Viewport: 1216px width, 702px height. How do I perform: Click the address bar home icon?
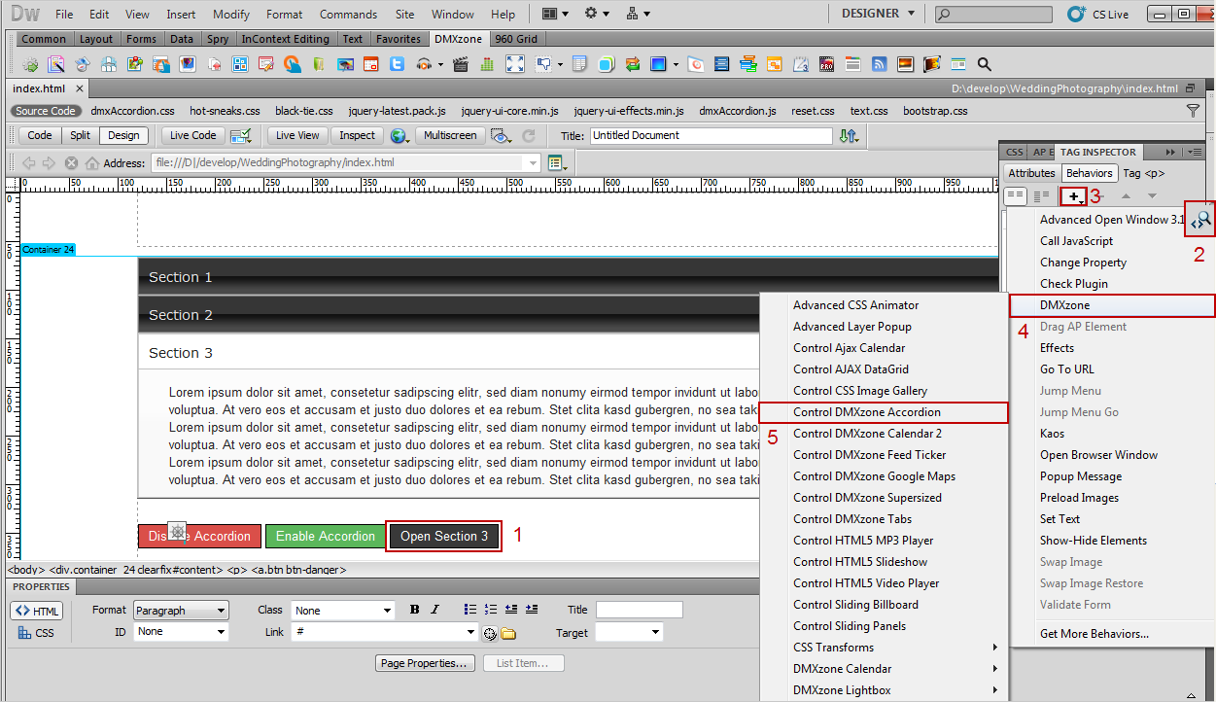click(x=92, y=162)
